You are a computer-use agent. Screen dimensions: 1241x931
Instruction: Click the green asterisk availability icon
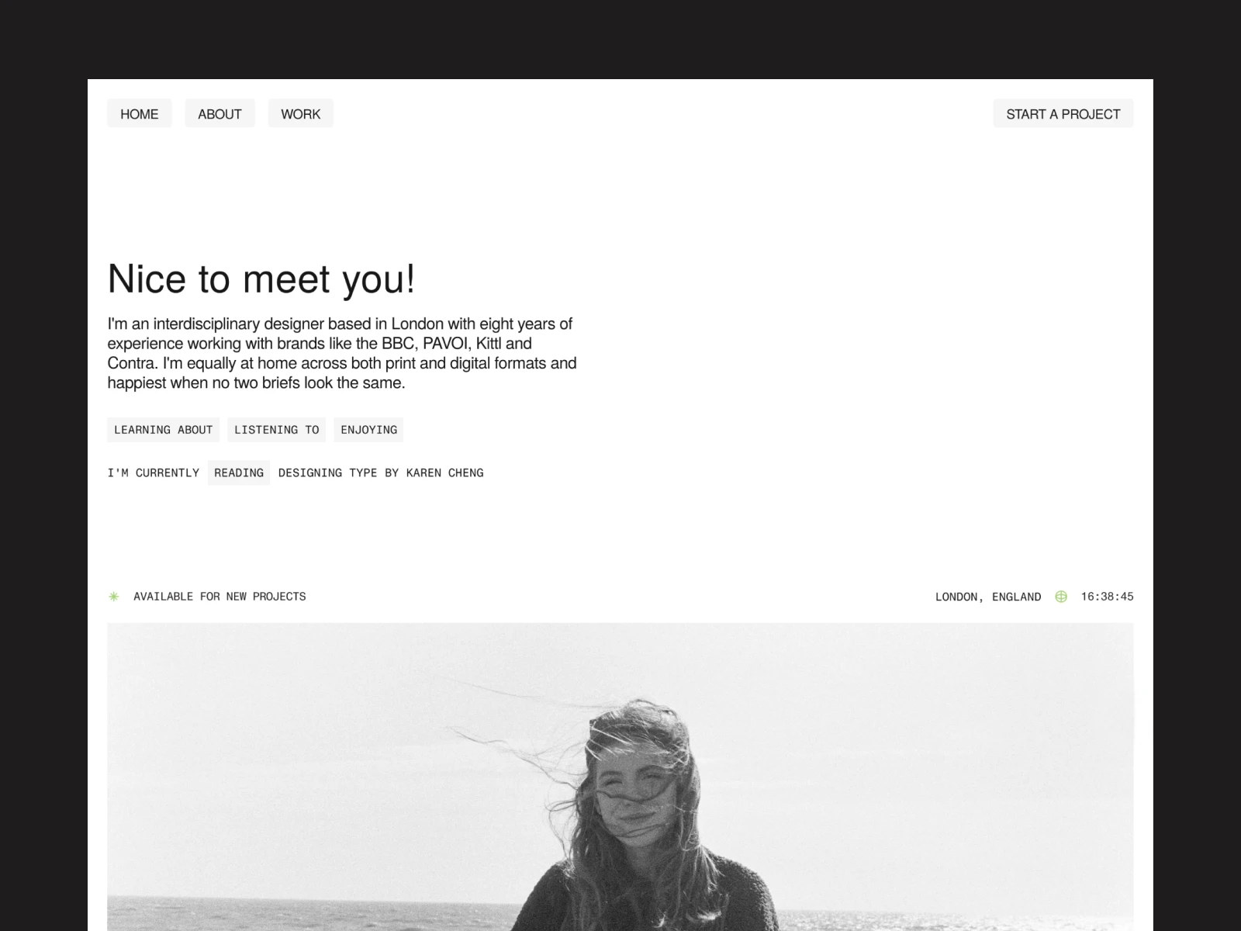(x=114, y=597)
